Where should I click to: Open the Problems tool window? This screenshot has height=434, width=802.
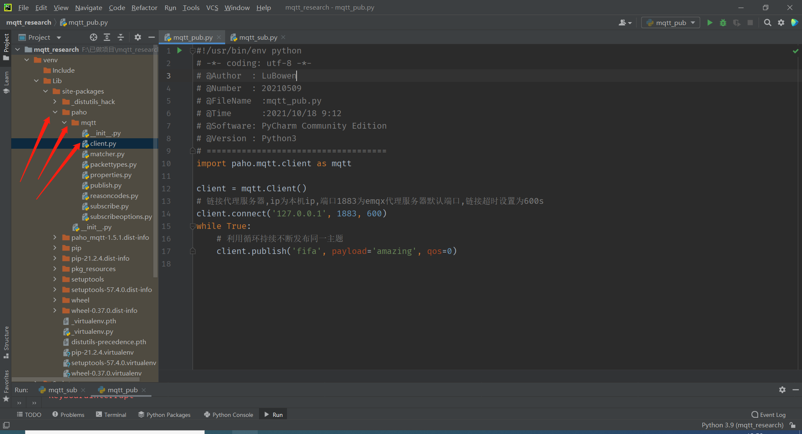click(x=68, y=414)
